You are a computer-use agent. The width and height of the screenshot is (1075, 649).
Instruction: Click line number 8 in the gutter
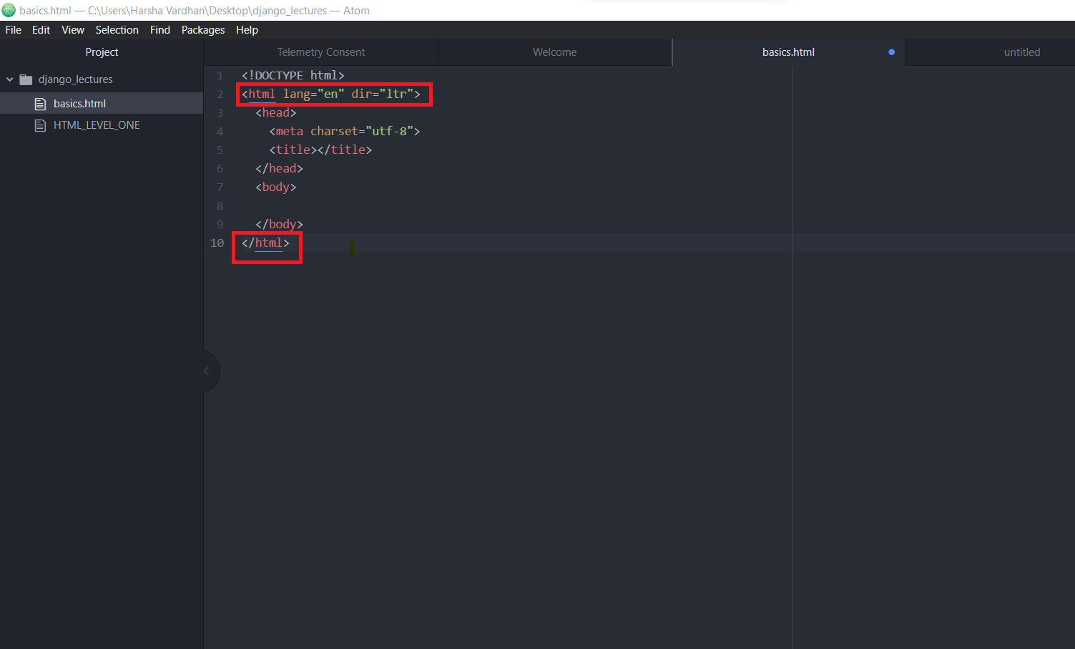(220, 206)
